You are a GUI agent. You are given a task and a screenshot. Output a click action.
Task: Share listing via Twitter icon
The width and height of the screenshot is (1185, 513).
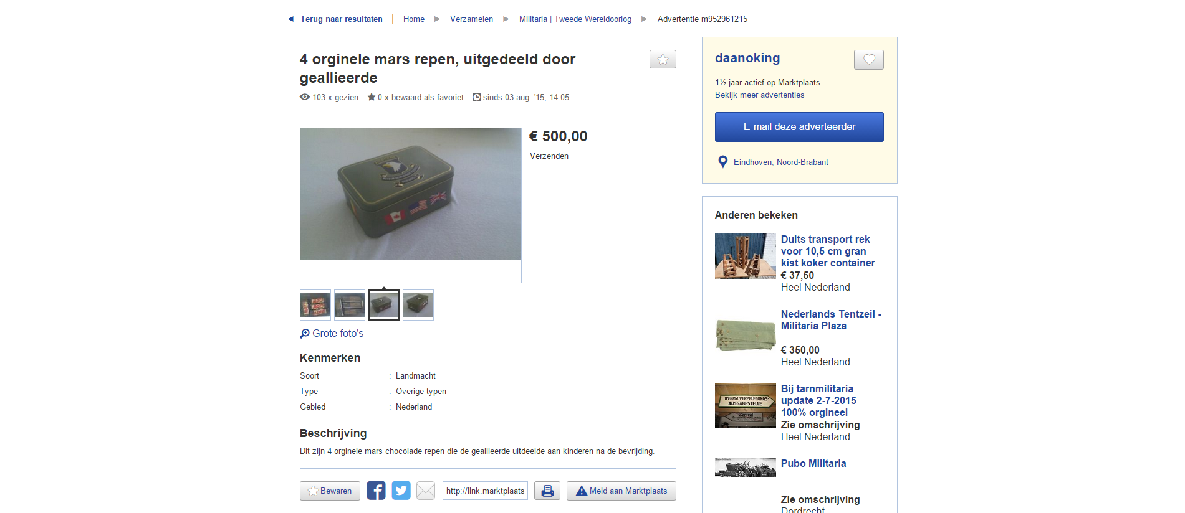[401, 491]
